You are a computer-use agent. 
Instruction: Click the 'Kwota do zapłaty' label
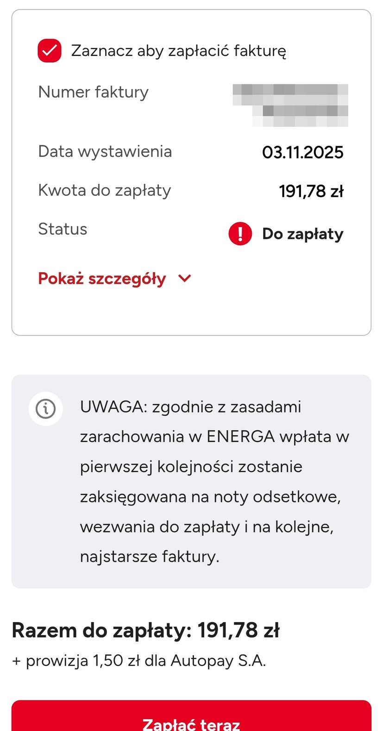pyautogui.click(x=104, y=190)
